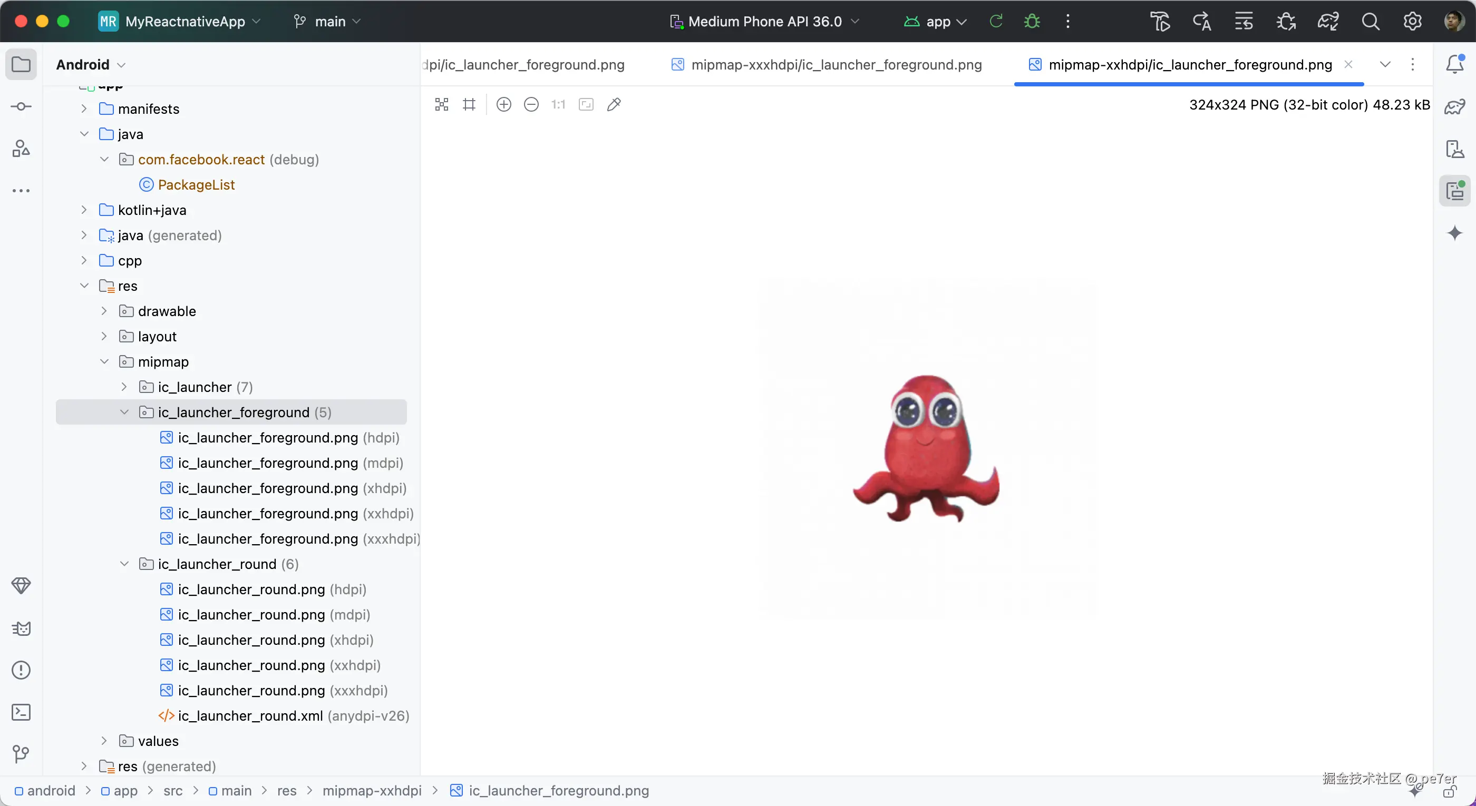Zoom out of the image preview
This screenshot has width=1476, height=806.
[x=531, y=104]
